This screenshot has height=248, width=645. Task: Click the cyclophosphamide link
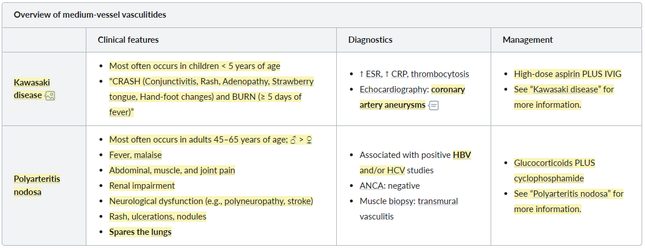click(549, 178)
